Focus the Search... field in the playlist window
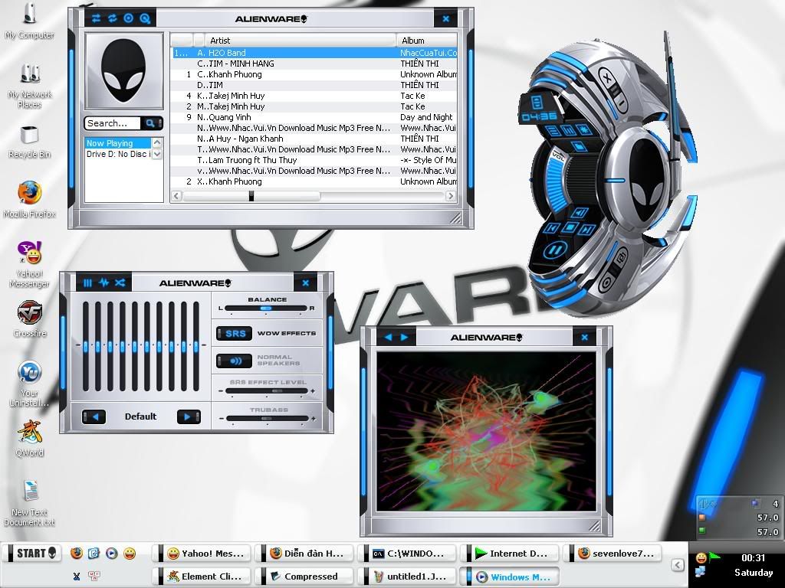This screenshot has height=588, width=785. point(113,123)
